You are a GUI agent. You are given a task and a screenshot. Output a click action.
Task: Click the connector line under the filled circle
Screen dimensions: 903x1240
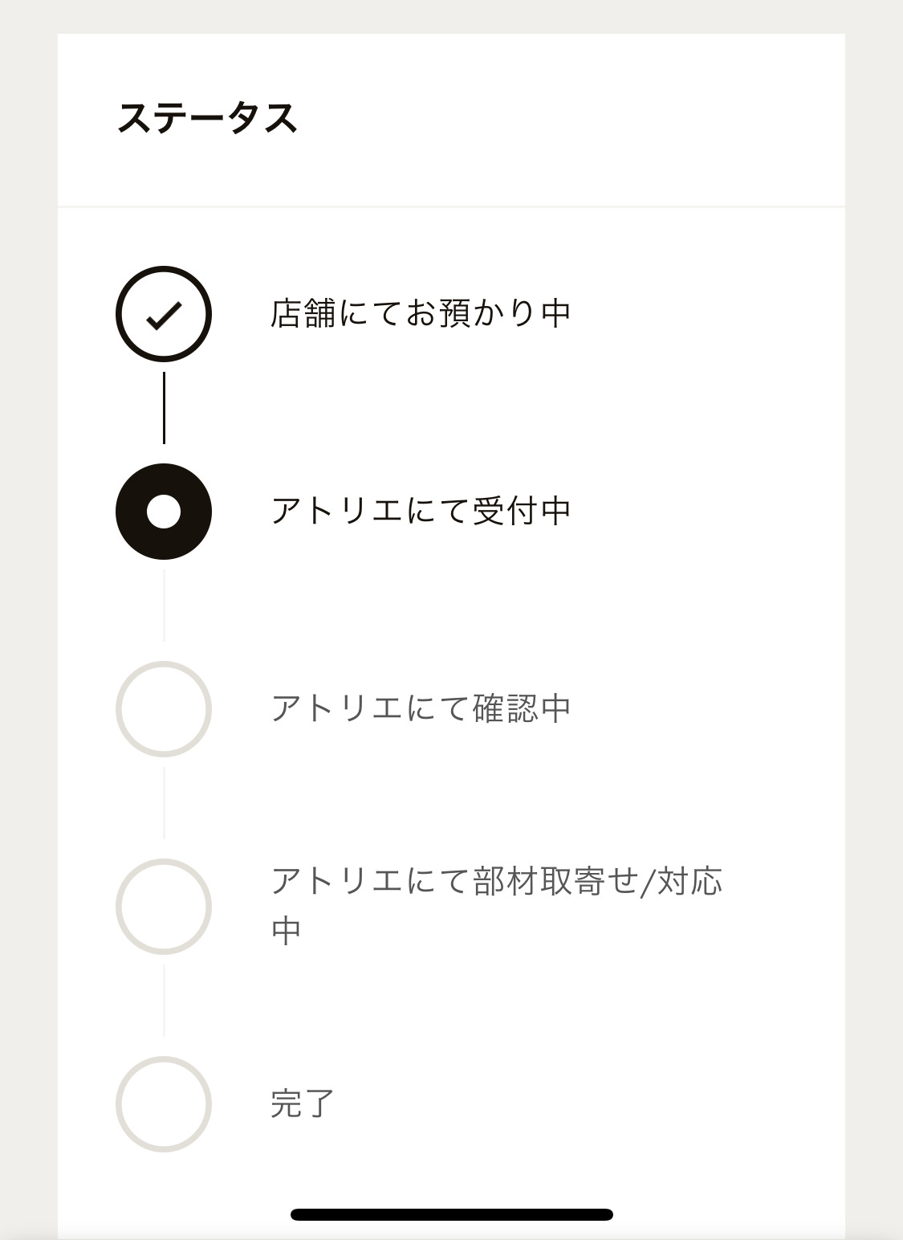pos(164,606)
